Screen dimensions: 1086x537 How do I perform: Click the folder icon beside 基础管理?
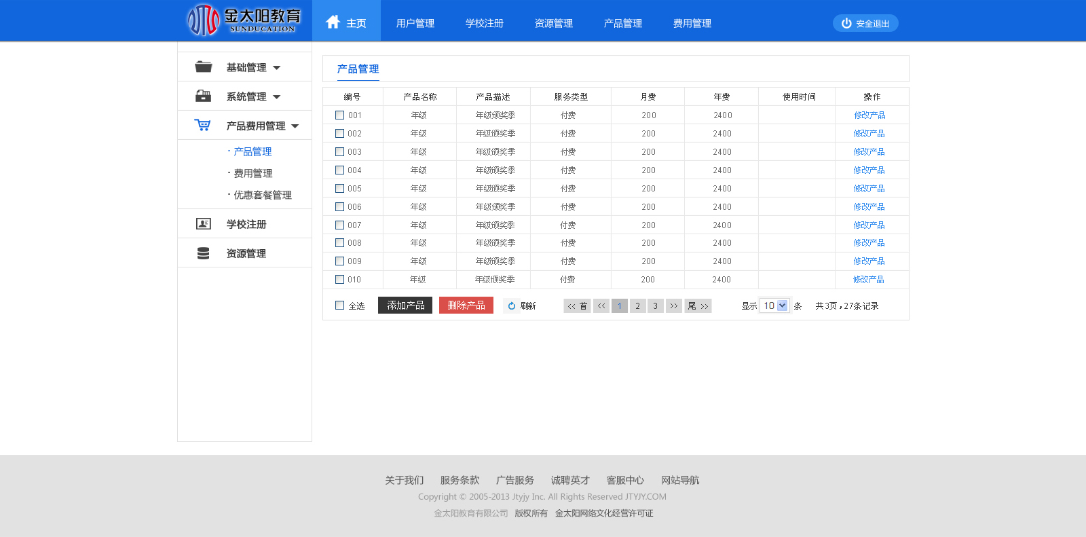(203, 67)
